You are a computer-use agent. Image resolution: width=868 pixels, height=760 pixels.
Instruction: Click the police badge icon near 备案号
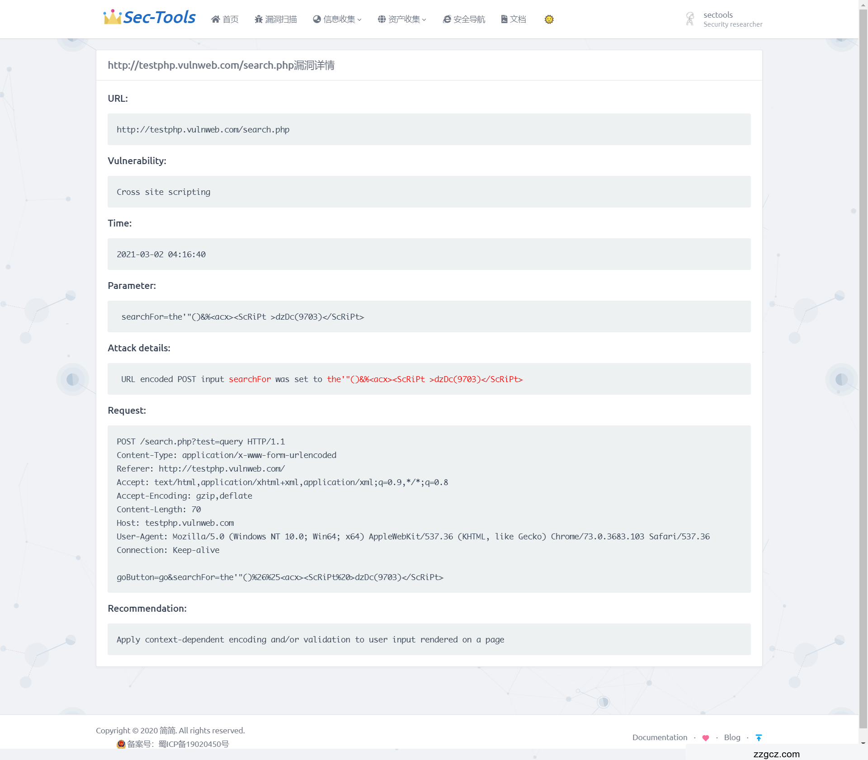pyautogui.click(x=121, y=744)
